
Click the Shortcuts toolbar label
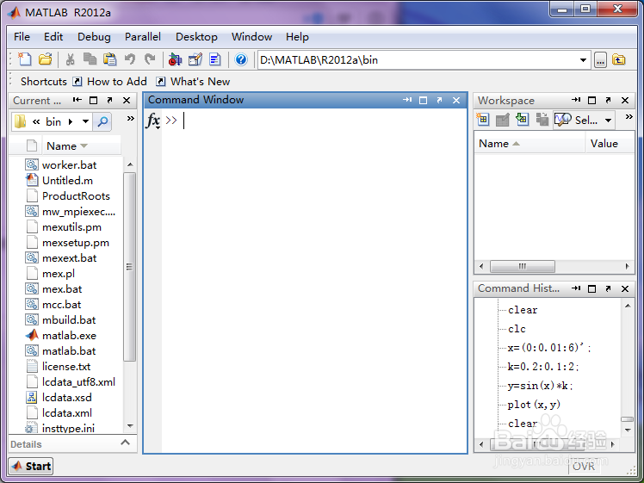tap(44, 81)
